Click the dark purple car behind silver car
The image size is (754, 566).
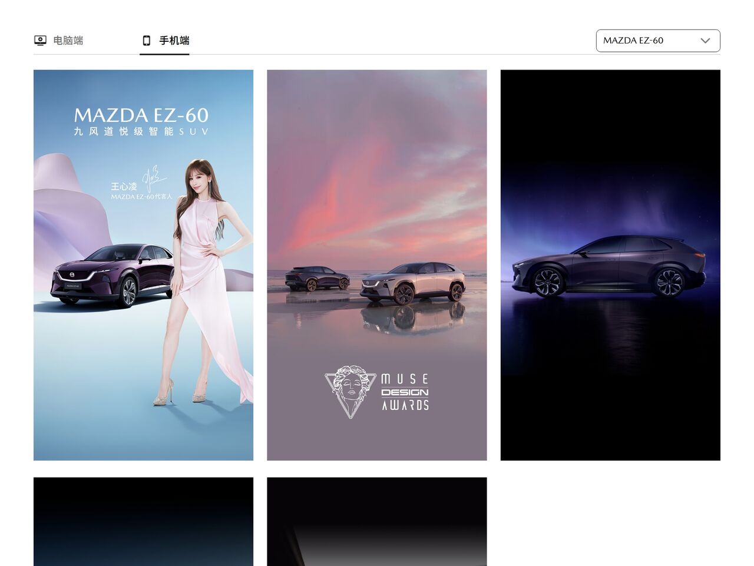316,278
